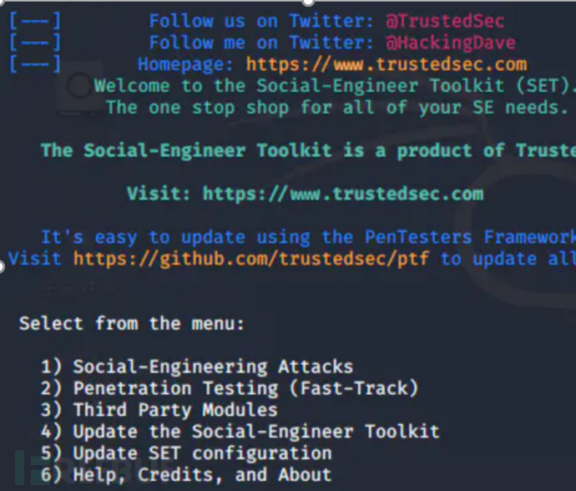This screenshot has height=491, width=576.
Task: Click the @TrustedSec Twitter handle
Action: [x=445, y=21]
